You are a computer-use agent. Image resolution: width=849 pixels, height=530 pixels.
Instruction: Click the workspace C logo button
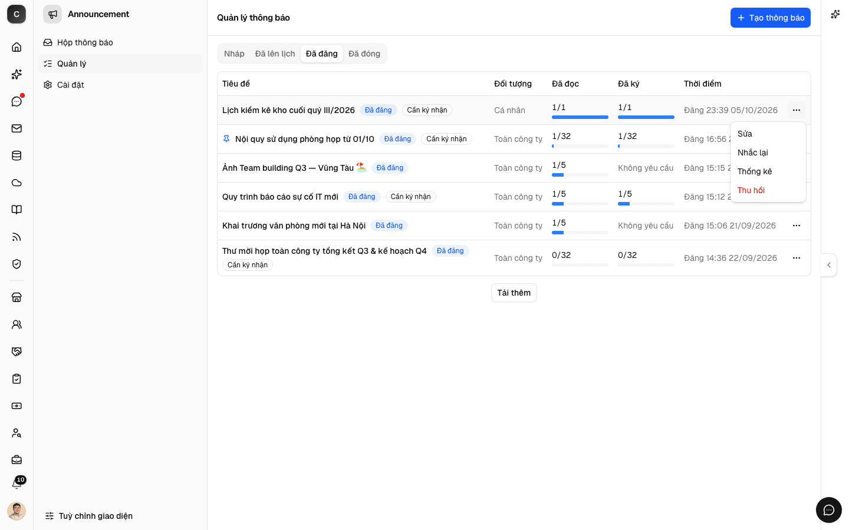17,14
